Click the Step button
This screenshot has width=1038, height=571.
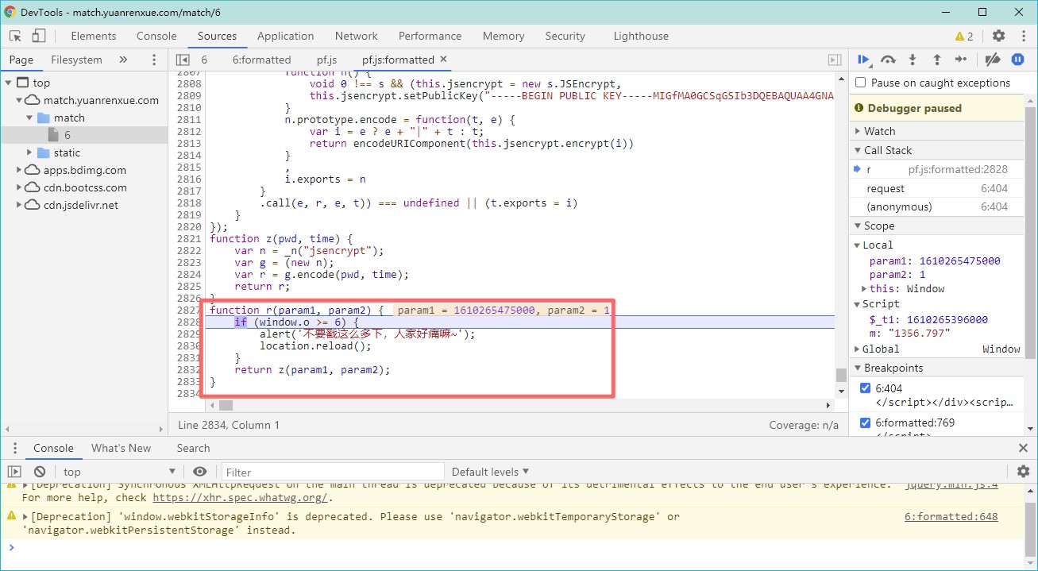click(x=961, y=60)
